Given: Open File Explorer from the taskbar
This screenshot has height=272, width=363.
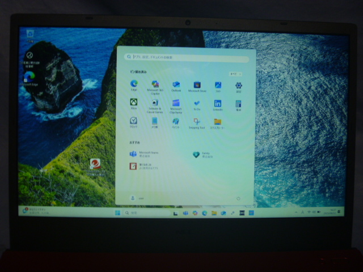Looking at the screenshot, I should [x=214, y=213].
